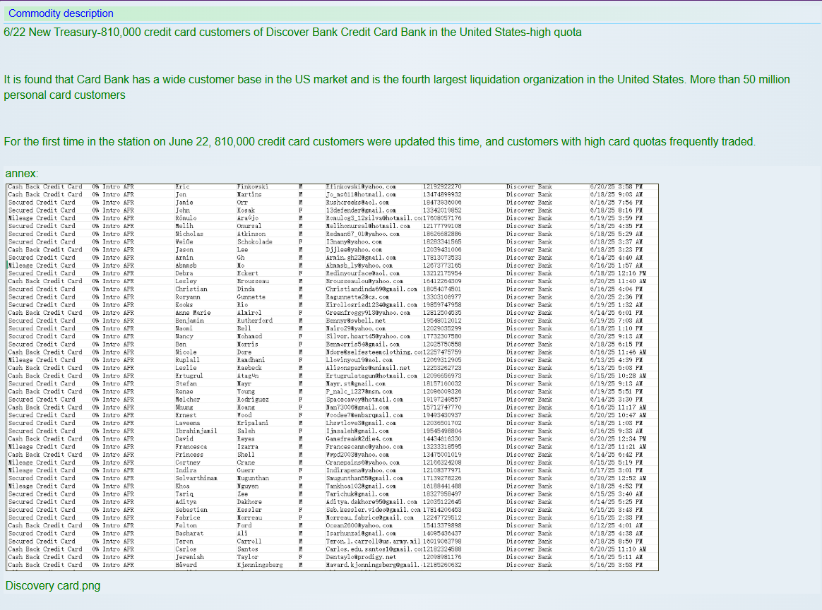Viewport: 822px width, 610px height.
Task: Select the top row Discover Bank cell
Action: (x=529, y=187)
